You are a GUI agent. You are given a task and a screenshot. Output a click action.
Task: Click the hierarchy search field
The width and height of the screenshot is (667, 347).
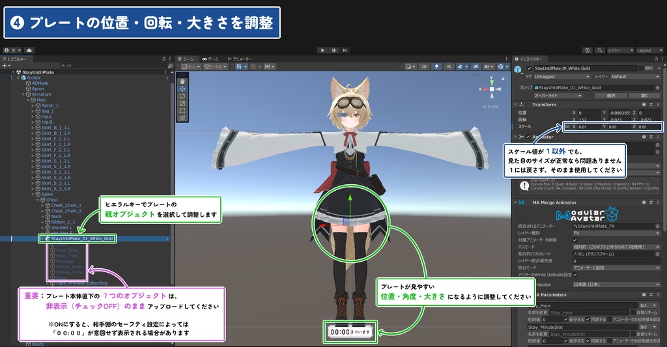pos(114,66)
